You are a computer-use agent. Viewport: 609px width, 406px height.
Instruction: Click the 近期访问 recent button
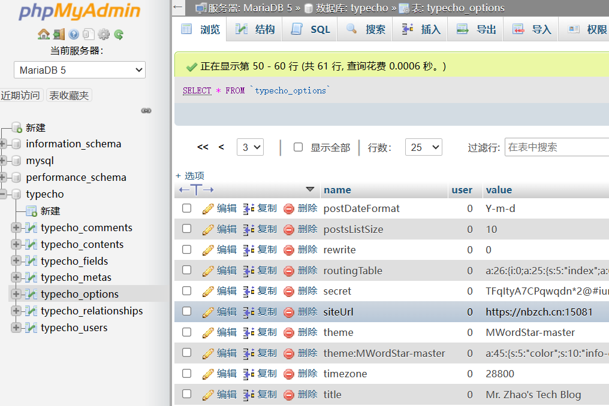tap(21, 95)
